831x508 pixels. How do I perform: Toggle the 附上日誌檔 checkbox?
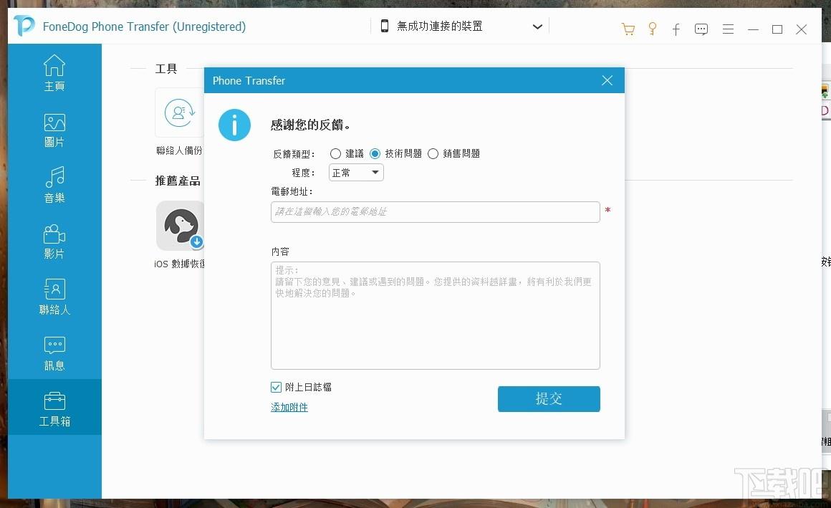click(x=276, y=387)
